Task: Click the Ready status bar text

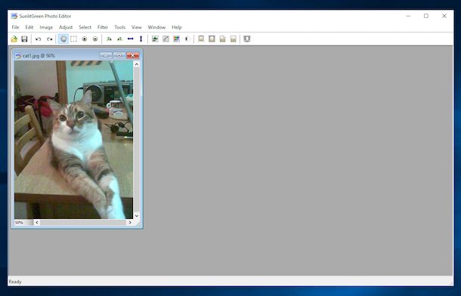Action: pyautogui.click(x=15, y=282)
